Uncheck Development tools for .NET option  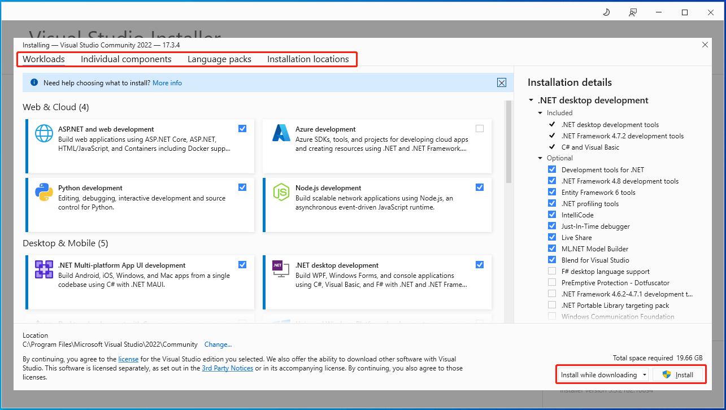click(x=552, y=169)
